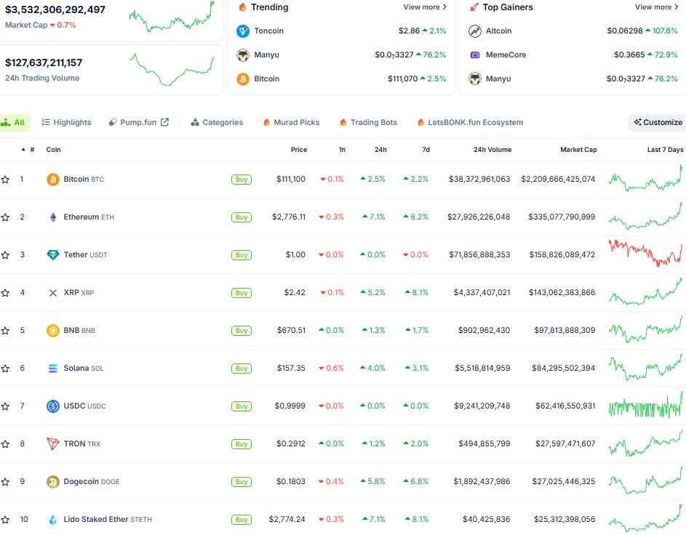Click the Tether USDT coin icon
The image size is (686, 535).
[x=52, y=254]
